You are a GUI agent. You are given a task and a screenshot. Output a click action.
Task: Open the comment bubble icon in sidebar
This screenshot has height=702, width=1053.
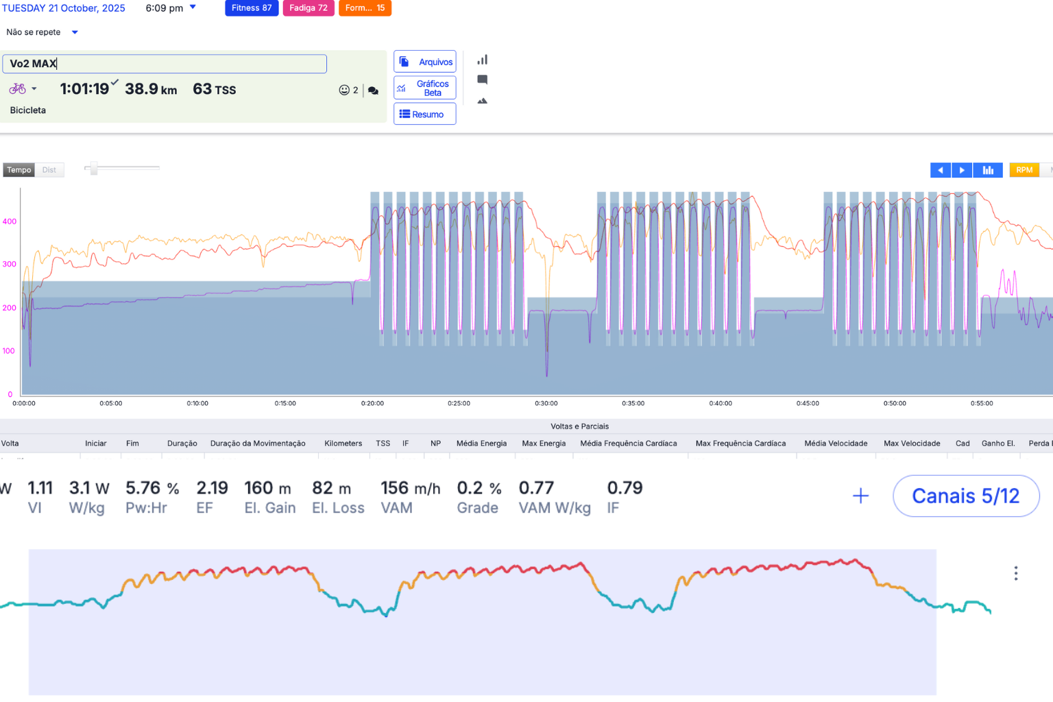click(482, 80)
